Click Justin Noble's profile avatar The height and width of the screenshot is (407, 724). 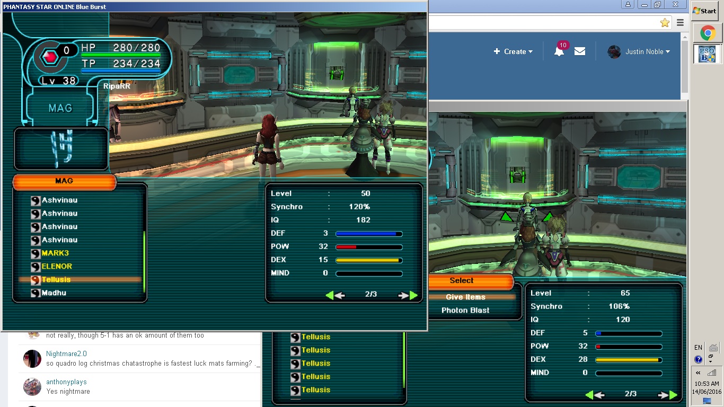click(614, 52)
